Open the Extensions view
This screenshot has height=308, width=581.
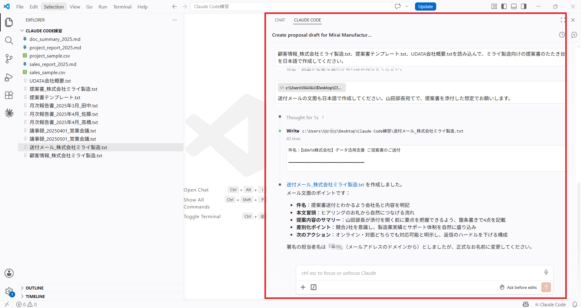(x=9, y=95)
